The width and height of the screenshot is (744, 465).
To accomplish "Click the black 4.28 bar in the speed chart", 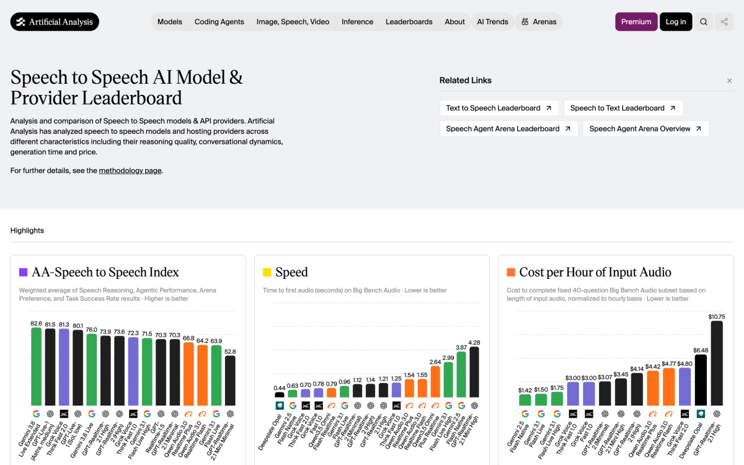I will [474, 372].
